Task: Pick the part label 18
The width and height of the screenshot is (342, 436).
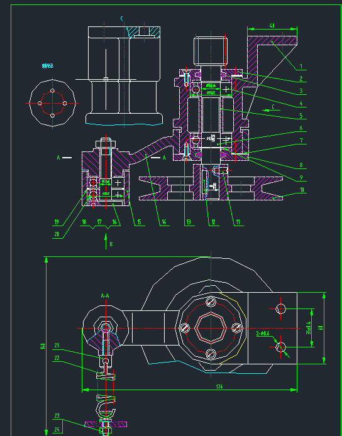Action: tap(84, 222)
